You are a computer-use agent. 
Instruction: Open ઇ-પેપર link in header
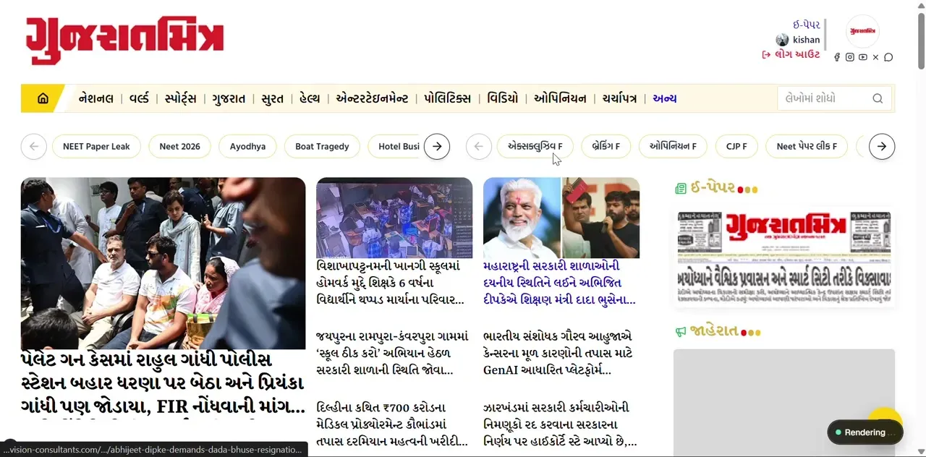click(807, 25)
